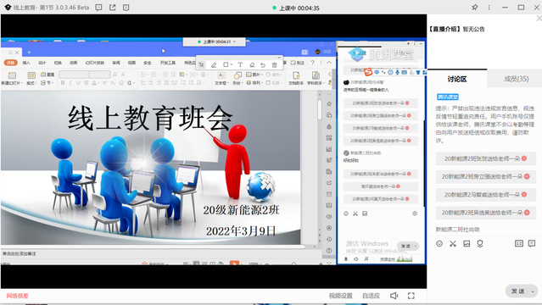Open the feedback chat bubble icon in title bar

pyautogui.click(x=99, y=8)
